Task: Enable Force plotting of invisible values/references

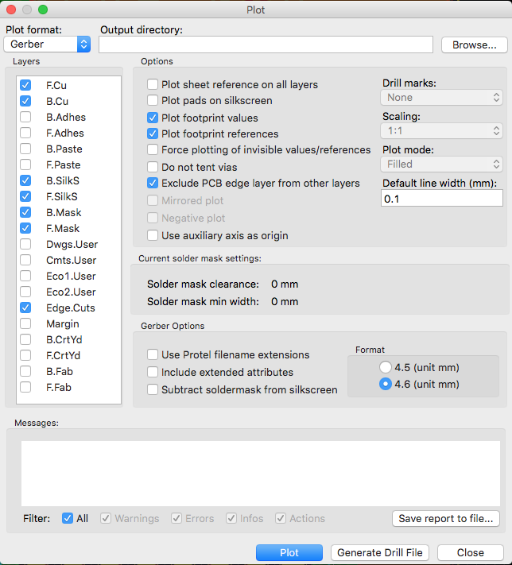Action: point(153,149)
